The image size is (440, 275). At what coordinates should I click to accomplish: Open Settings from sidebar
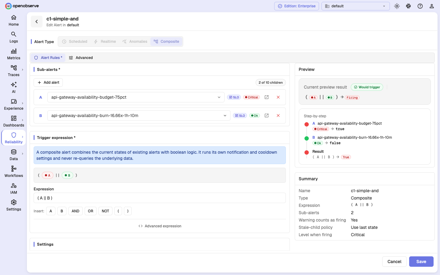click(x=13, y=205)
